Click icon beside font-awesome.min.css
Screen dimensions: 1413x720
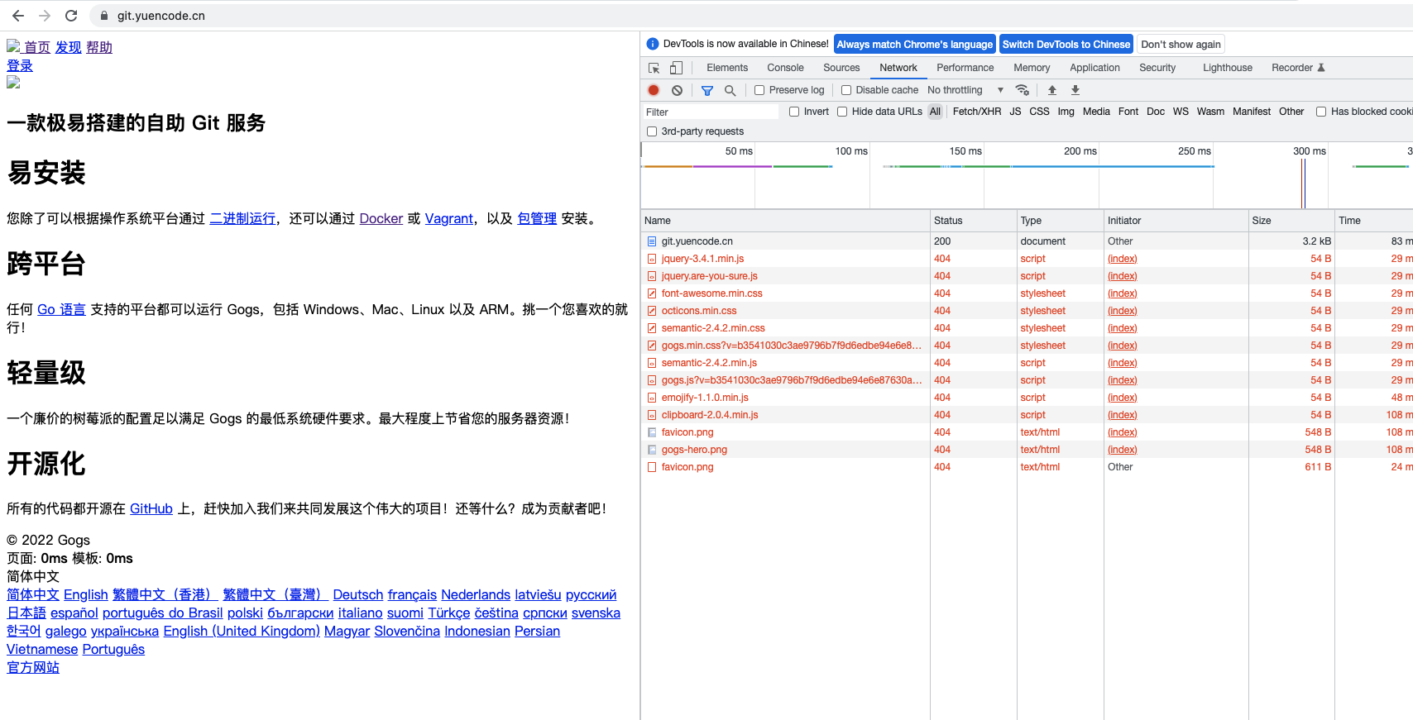point(652,293)
